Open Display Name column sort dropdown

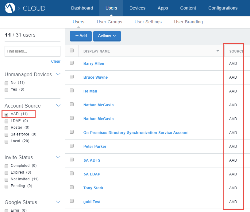click(x=217, y=51)
